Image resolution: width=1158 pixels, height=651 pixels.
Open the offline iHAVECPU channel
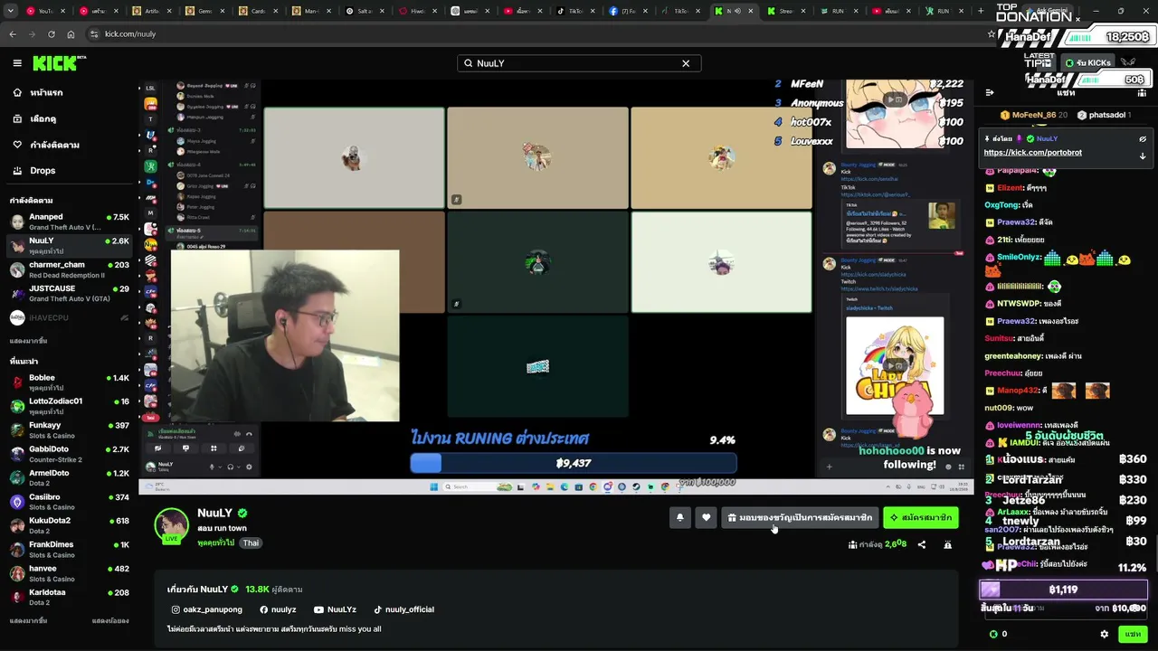[70, 317]
